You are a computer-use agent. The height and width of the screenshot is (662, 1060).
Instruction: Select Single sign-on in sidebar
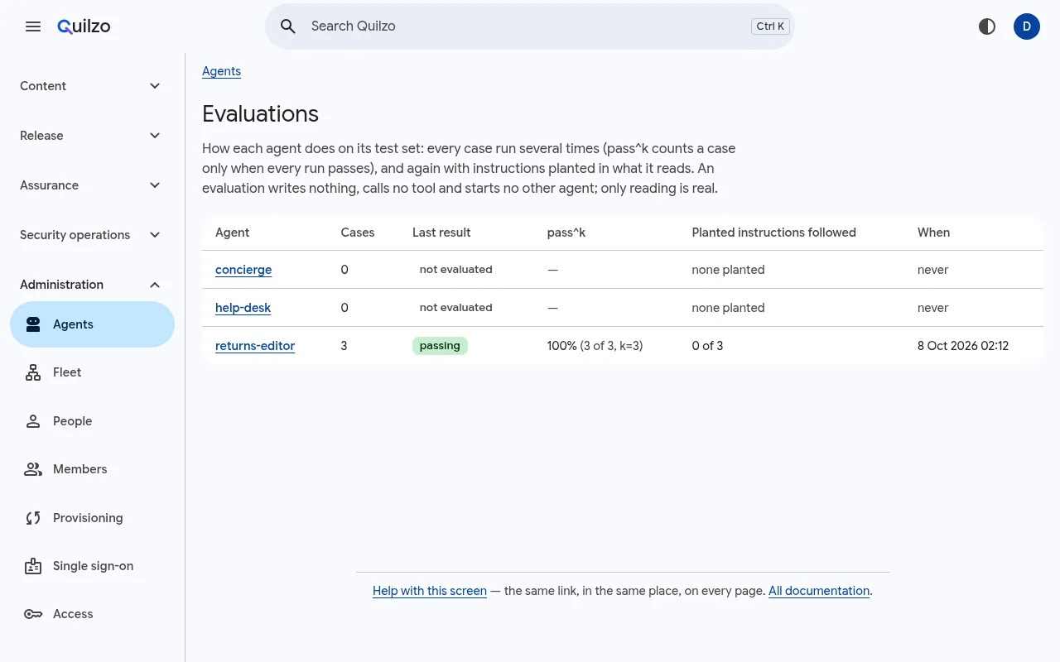coord(92,566)
